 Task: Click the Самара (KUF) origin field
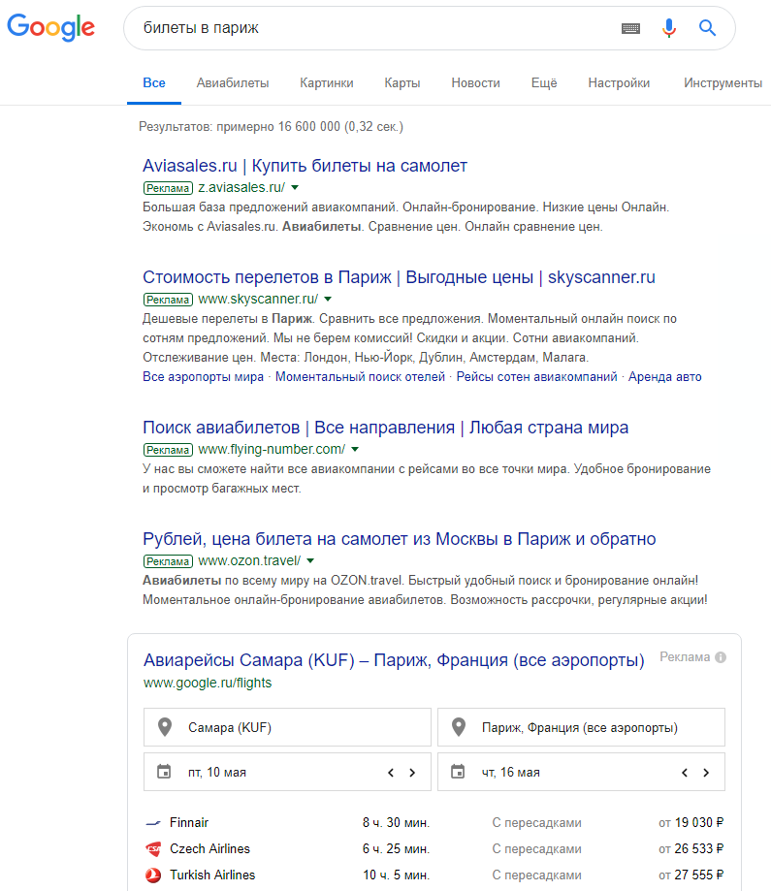287,727
